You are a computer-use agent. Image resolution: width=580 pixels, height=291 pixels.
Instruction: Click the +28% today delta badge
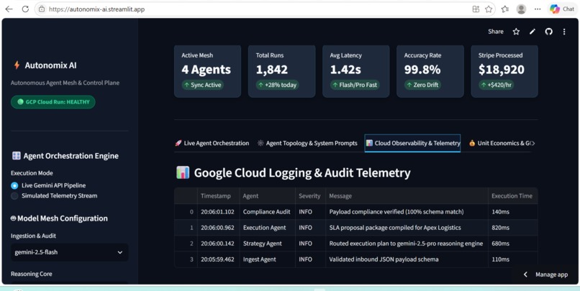point(278,85)
